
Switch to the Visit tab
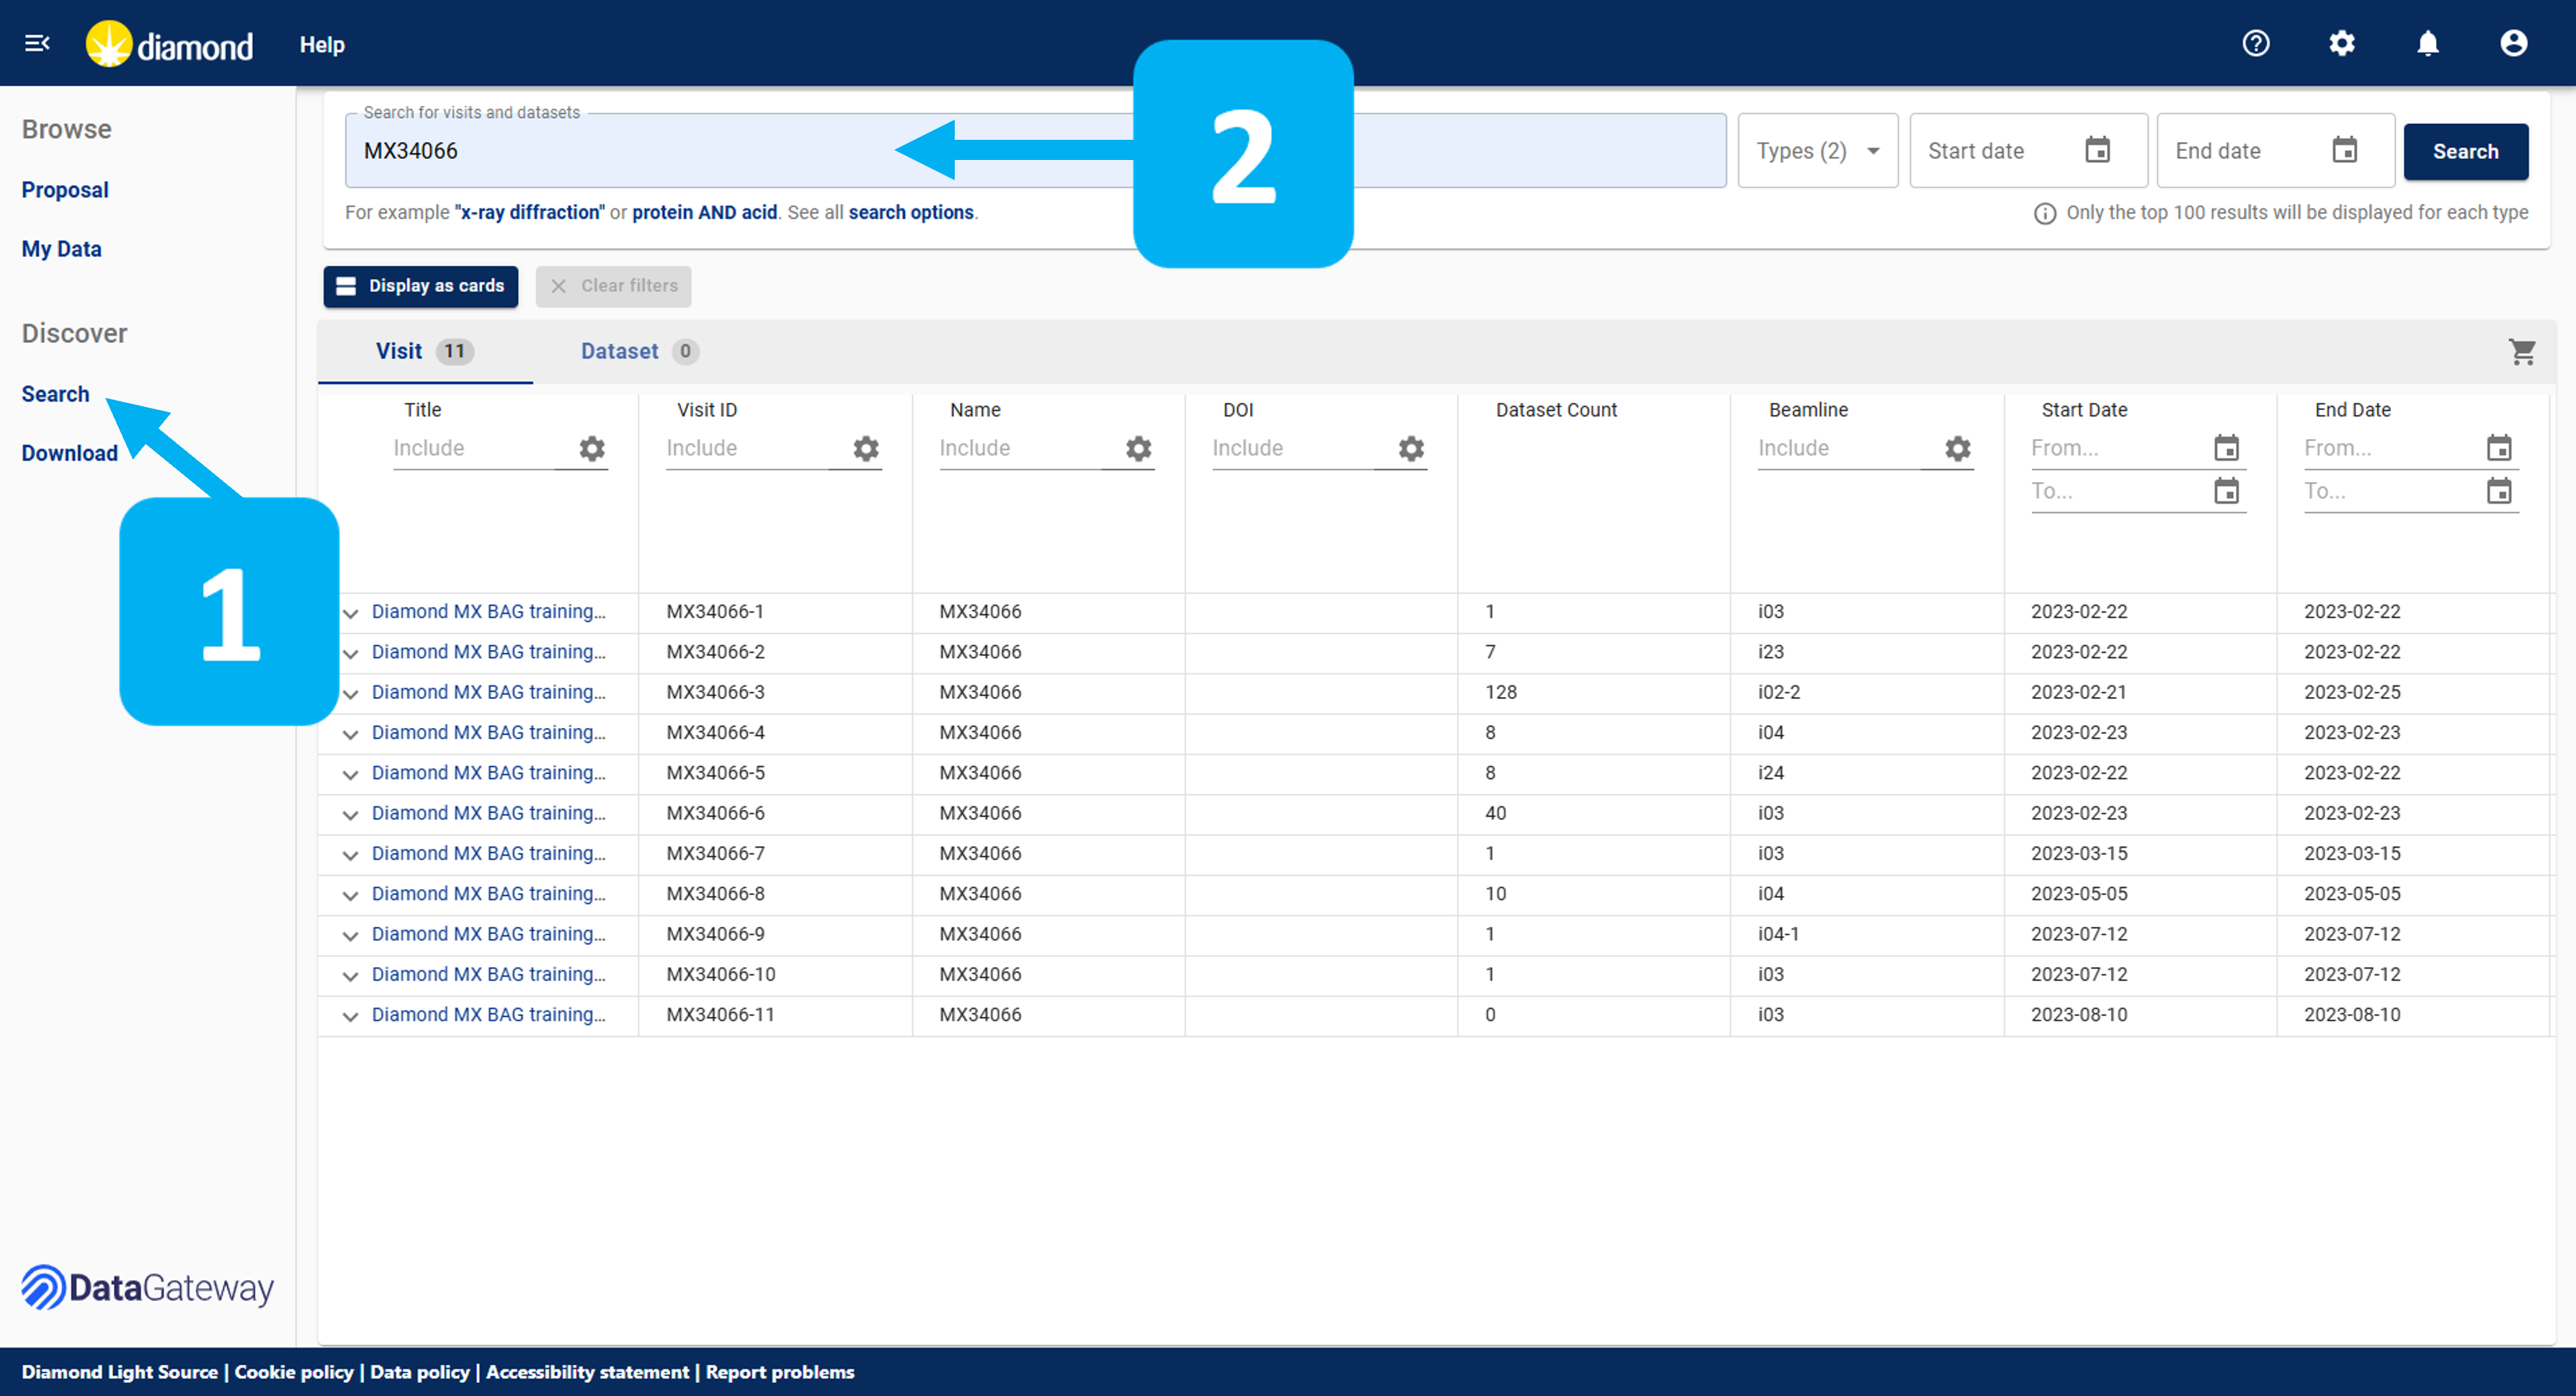pyautogui.click(x=425, y=351)
